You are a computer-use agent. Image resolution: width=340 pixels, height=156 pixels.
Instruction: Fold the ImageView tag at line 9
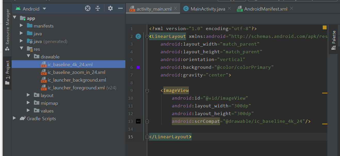[147, 91]
